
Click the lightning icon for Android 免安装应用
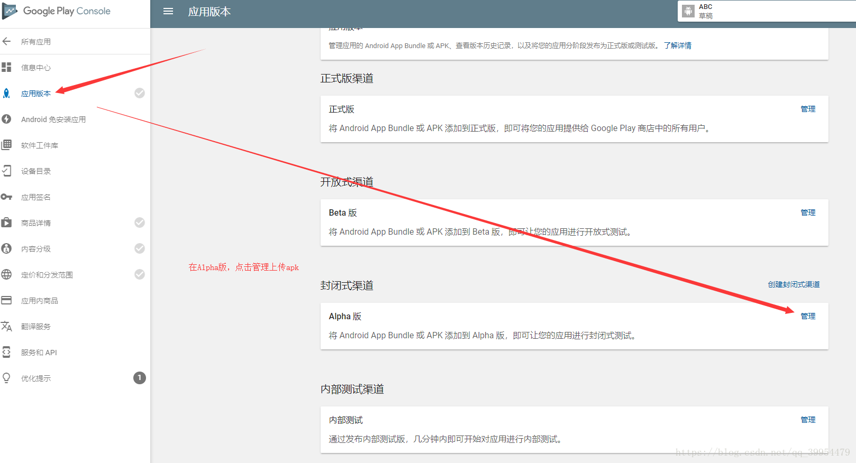[x=6, y=119]
